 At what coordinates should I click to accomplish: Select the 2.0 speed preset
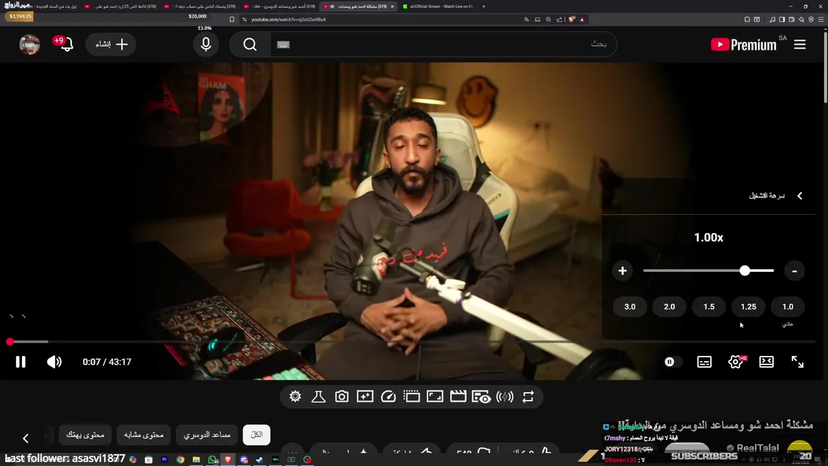coord(669,307)
